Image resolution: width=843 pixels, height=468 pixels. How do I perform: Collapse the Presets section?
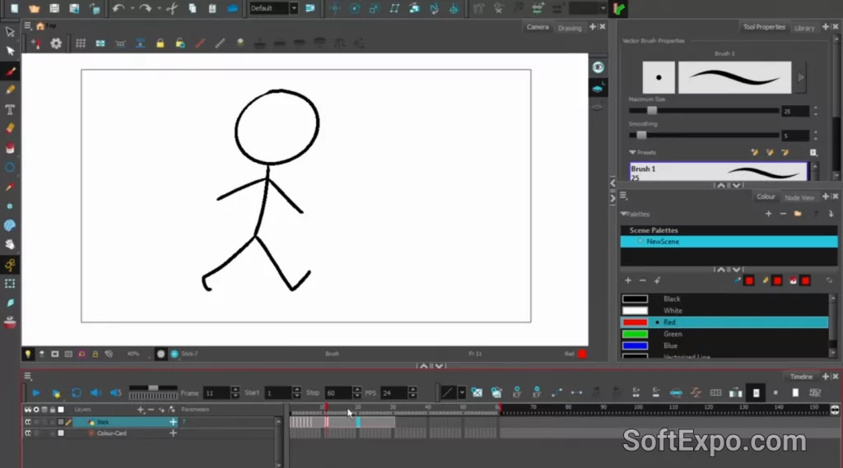(x=632, y=153)
